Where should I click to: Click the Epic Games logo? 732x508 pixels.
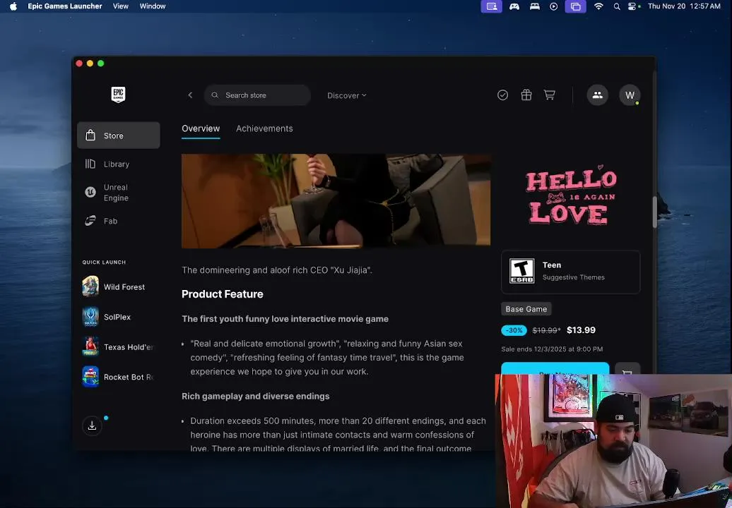pyautogui.click(x=118, y=95)
